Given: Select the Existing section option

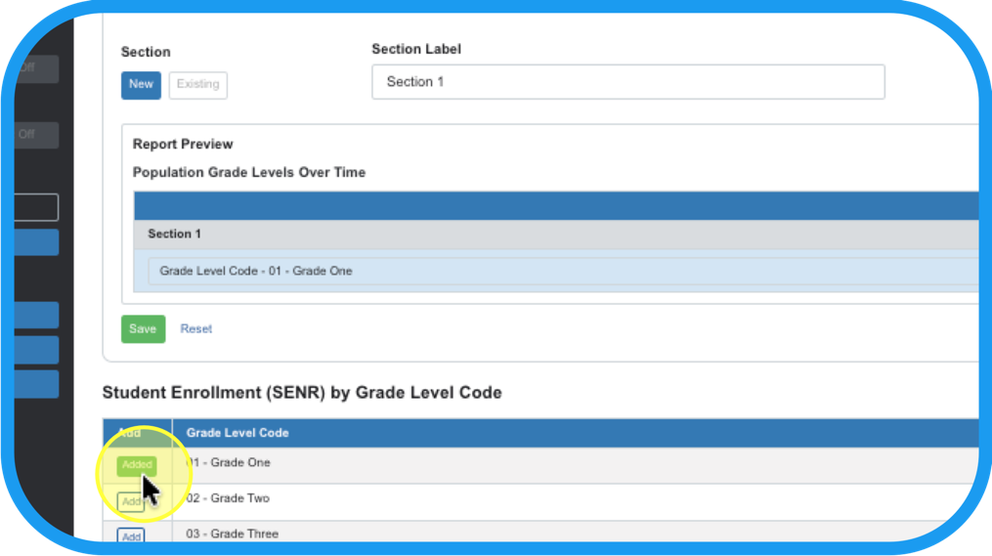Looking at the screenshot, I should click(x=197, y=85).
